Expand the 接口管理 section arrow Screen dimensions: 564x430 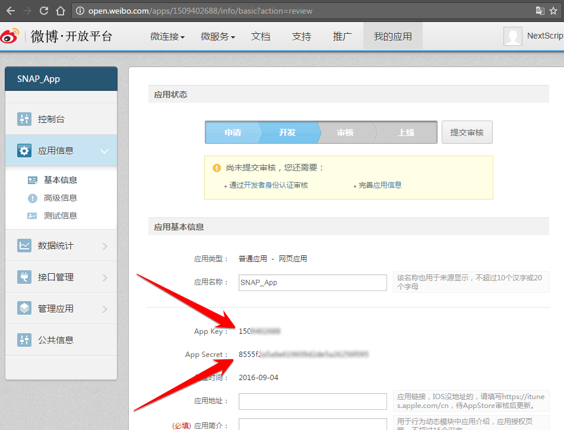(104, 277)
